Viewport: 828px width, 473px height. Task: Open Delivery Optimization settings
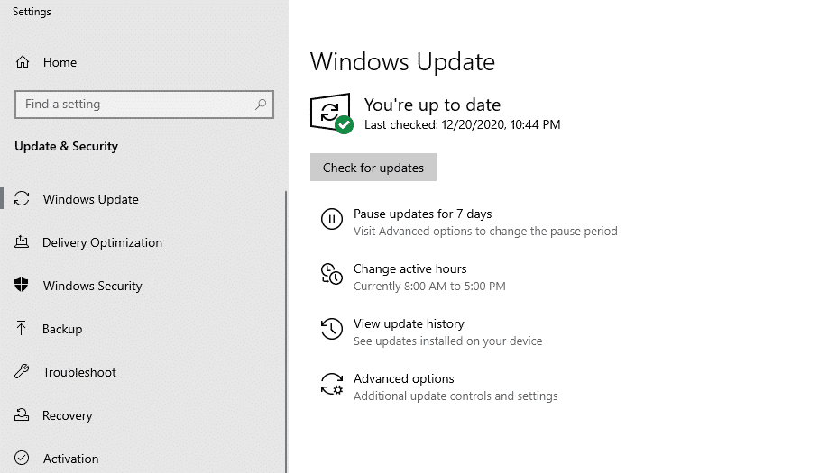click(103, 242)
